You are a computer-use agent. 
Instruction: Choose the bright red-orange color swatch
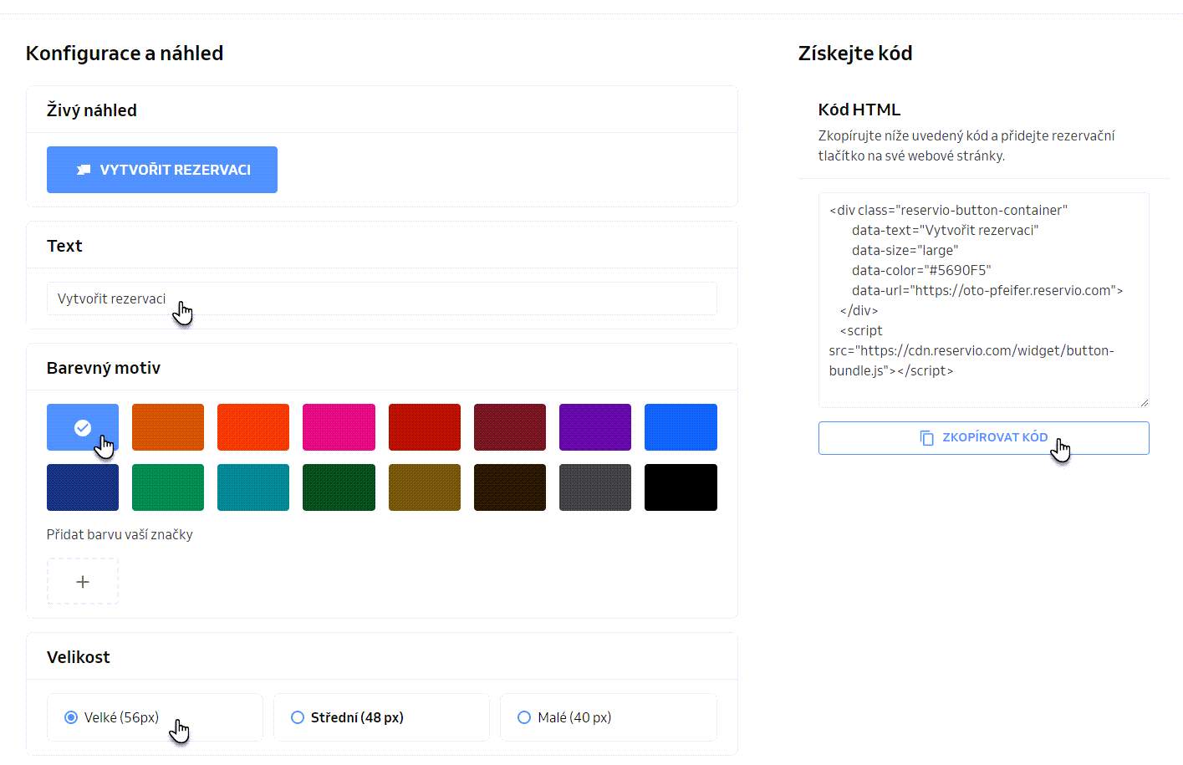pyautogui.click(x=253, y=427)
